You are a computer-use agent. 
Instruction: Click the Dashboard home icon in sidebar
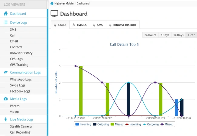click(x=5, y=14)
